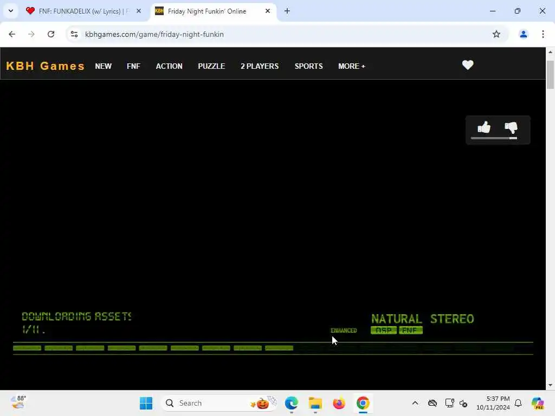This screenshot has height=416, width=555.
Task: Open File Explorer from taskbar
Action: pos(315,403)
